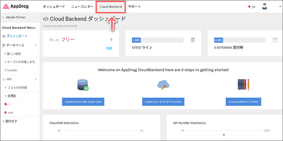Collapse the データベース section

point(36,45)
